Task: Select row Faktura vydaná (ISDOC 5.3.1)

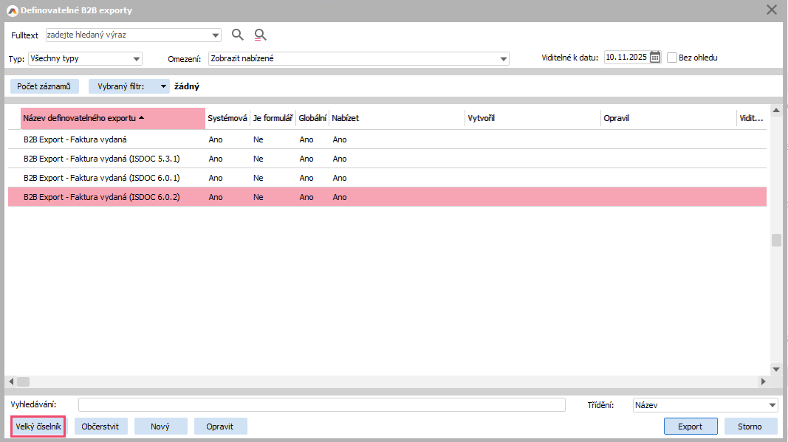Action: coord(387,159)
